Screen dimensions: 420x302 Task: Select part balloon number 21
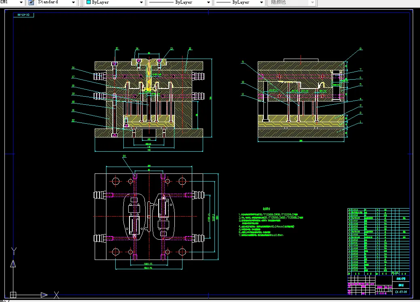pos(73,110)
